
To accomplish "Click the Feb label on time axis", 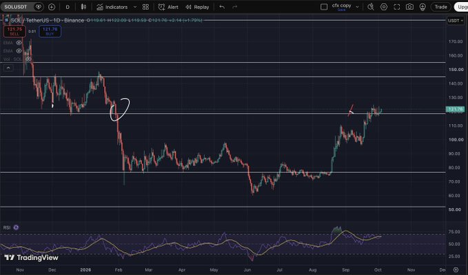I will [x=119, y=269].
